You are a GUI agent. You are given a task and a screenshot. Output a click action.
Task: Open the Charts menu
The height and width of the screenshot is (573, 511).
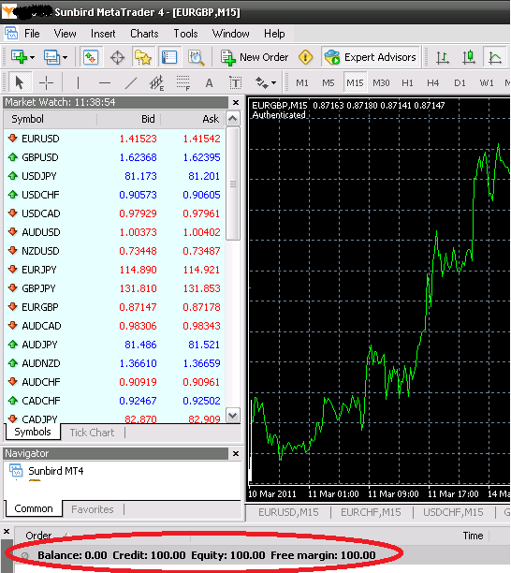point(144,34)
